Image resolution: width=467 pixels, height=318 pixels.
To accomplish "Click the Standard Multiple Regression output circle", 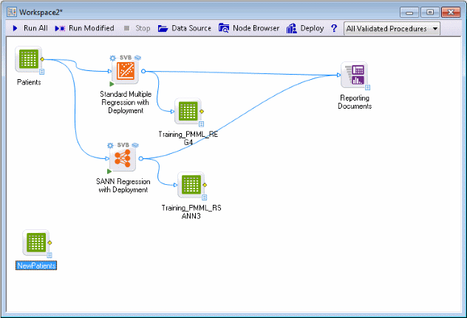I will click(143, 71).
